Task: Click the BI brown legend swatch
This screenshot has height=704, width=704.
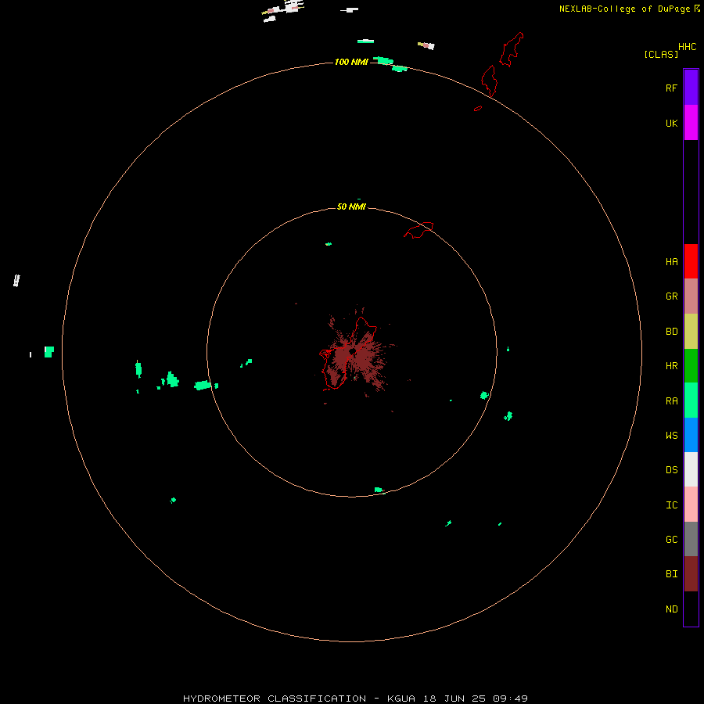Action: point(691,574)
